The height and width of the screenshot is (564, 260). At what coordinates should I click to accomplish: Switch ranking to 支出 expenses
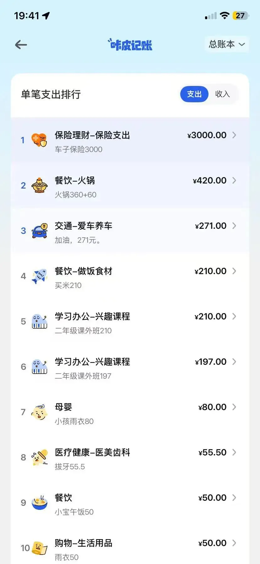194,94
